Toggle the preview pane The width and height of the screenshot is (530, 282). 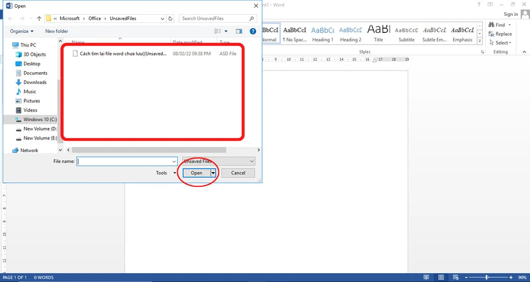pos(239,31)
